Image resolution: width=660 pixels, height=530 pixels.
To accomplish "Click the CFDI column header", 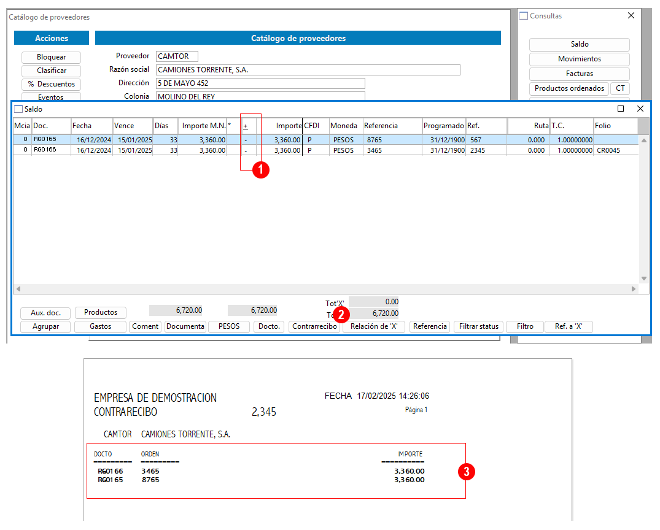I will point(316,126).
